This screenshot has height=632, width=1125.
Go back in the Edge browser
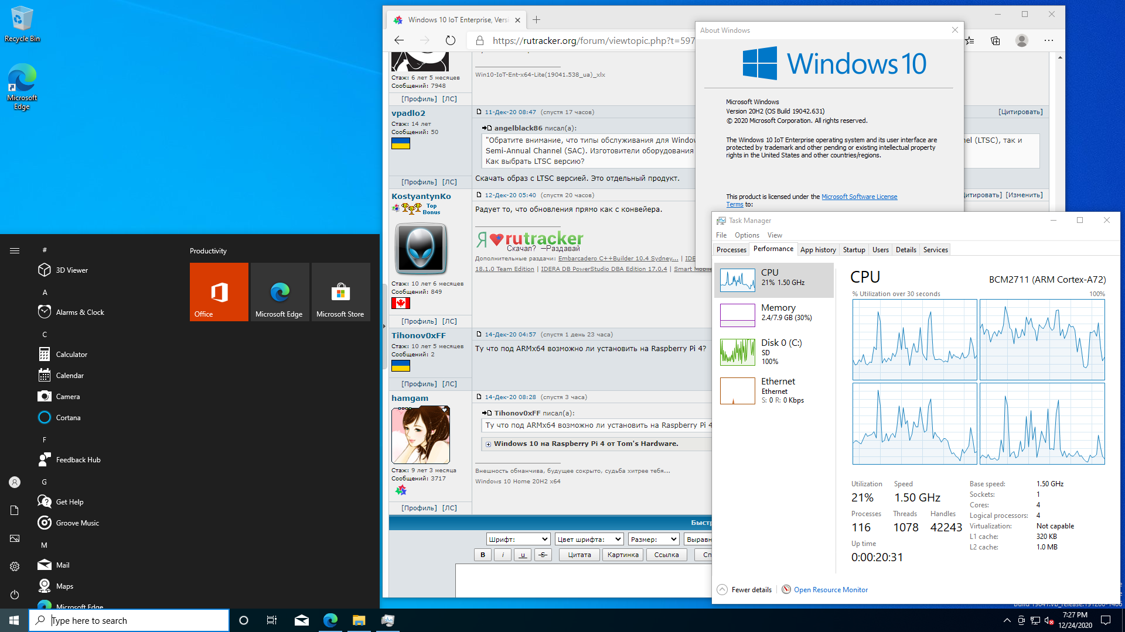click(399, 40)
